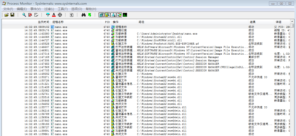Open the 文件(F) menu
Screen dimensions: 296x136
coord(8,9)
